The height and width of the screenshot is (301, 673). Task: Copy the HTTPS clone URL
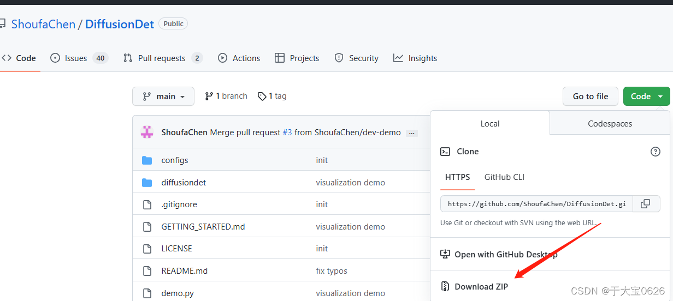(x=646, y=204)
